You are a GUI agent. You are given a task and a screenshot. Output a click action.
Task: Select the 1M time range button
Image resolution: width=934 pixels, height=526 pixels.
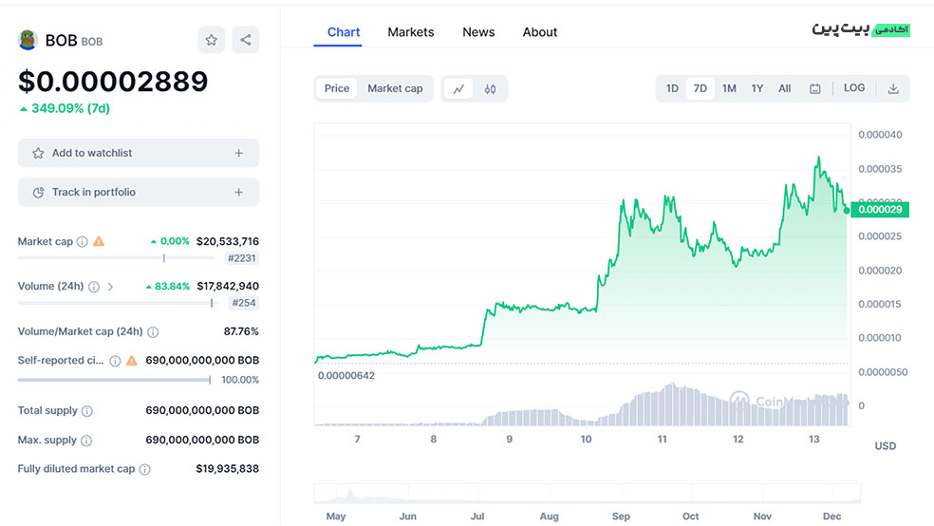729,88
